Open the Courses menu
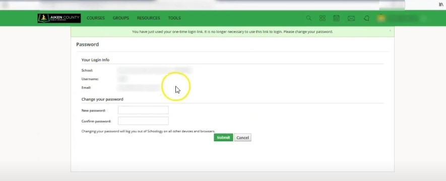Viewport: 446px width, 181px height. point(96,18)
